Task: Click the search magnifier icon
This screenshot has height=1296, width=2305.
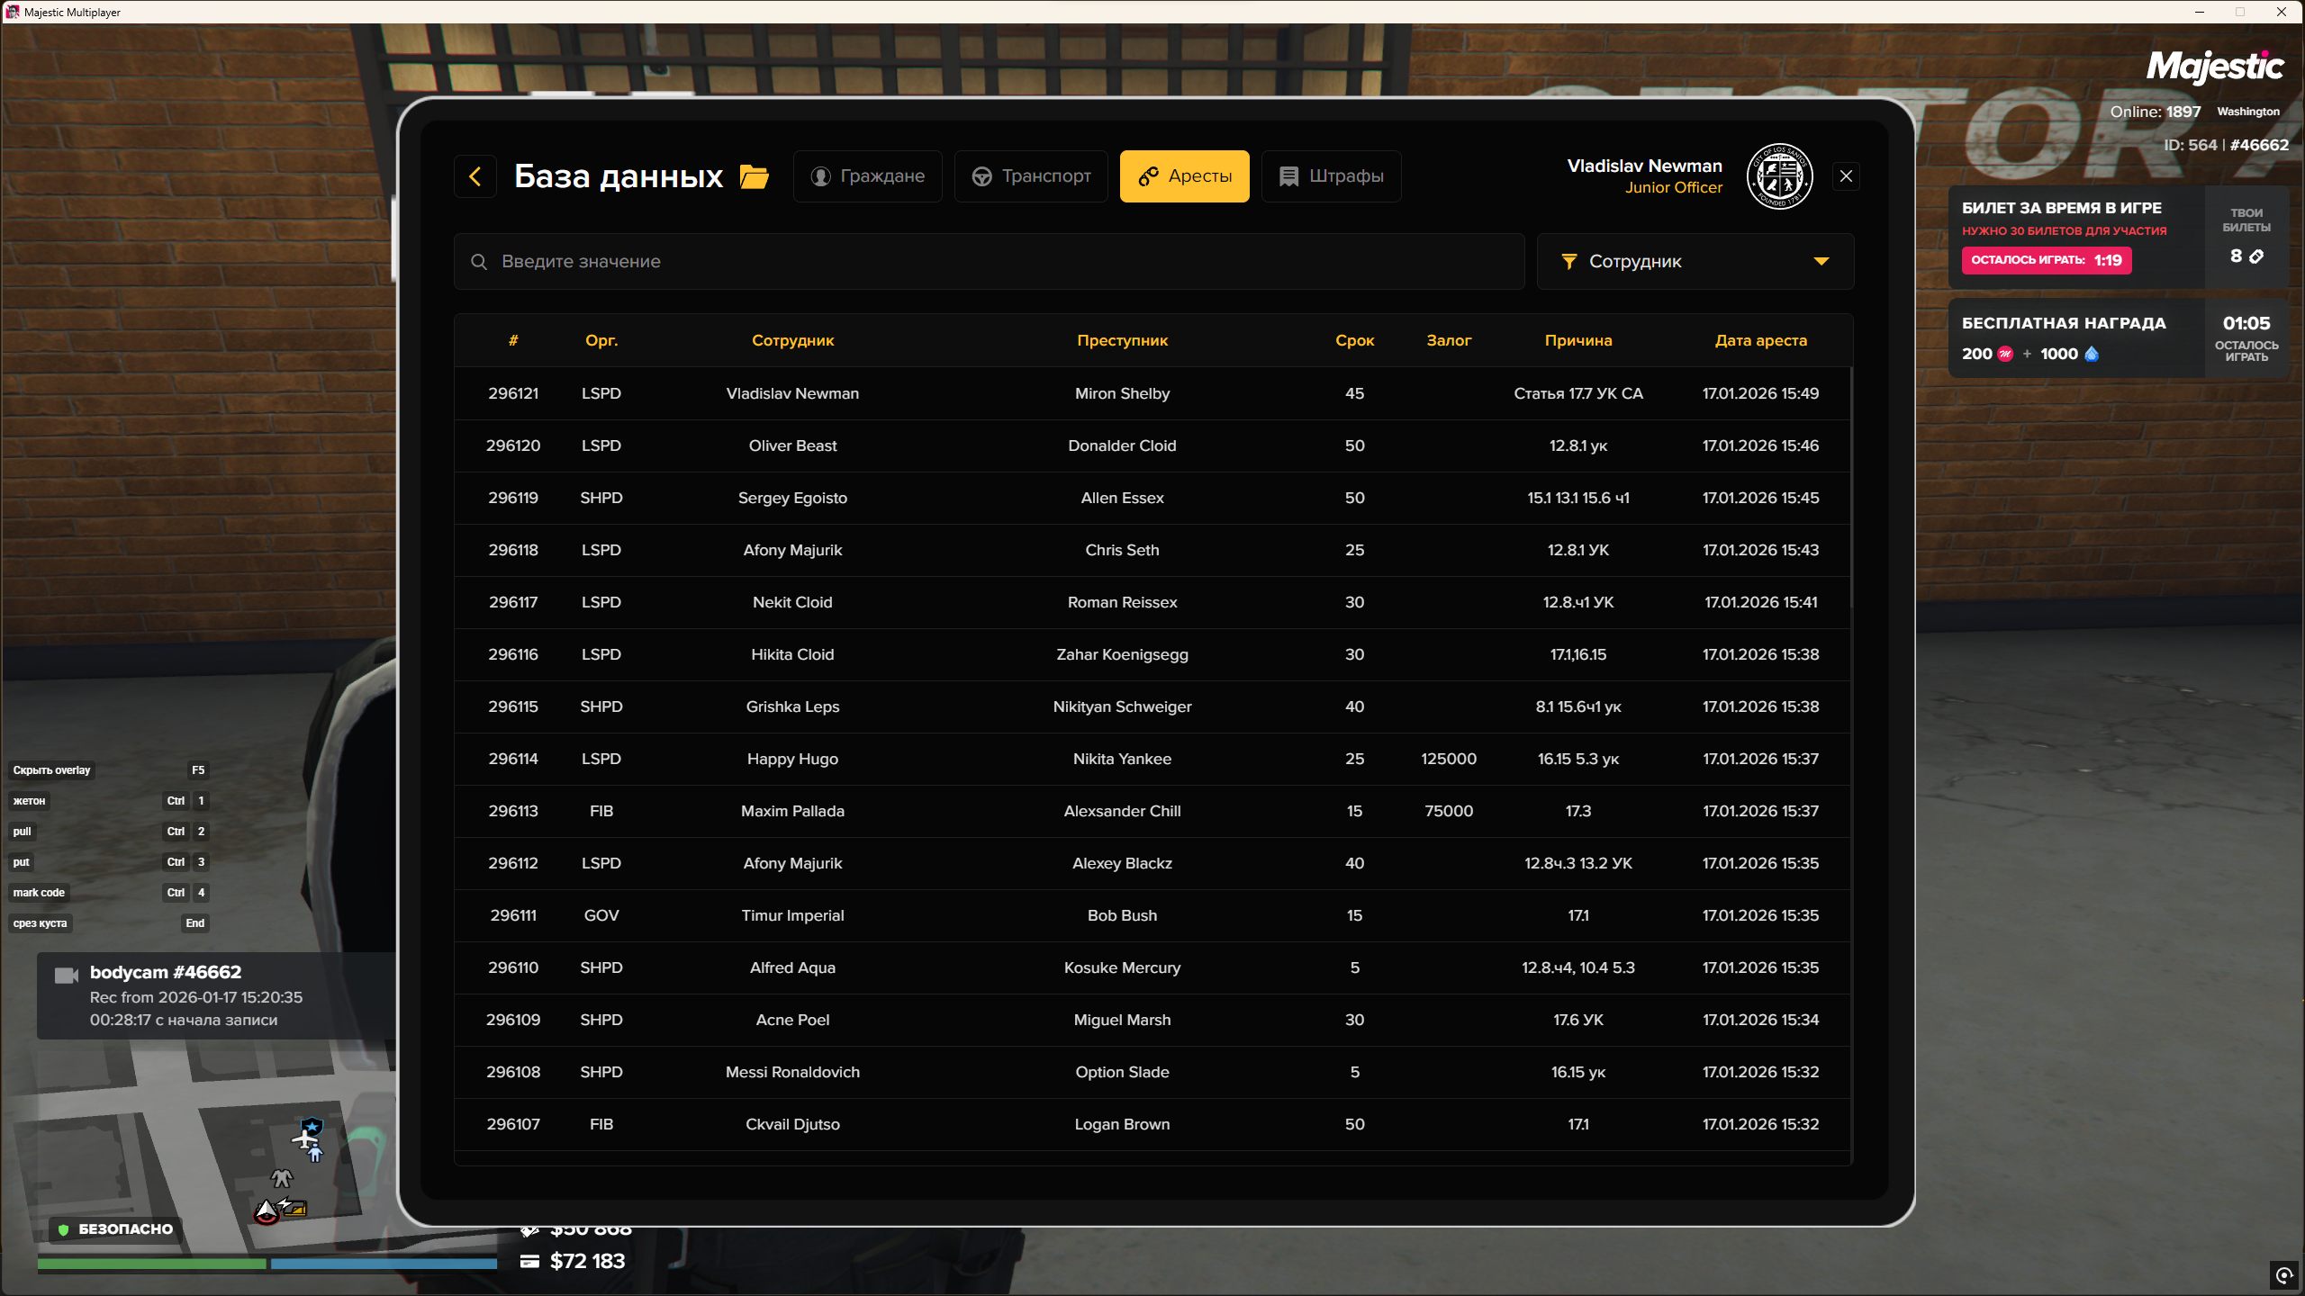Action: pos(479,262)
